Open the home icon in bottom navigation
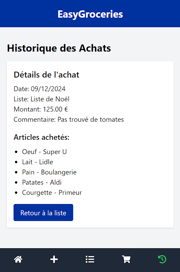180x272 pixels. [x=18, y=259]
